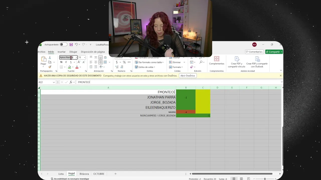321x180 pixels.
Task: Click center horizontally icon
Action: (96, 62)
